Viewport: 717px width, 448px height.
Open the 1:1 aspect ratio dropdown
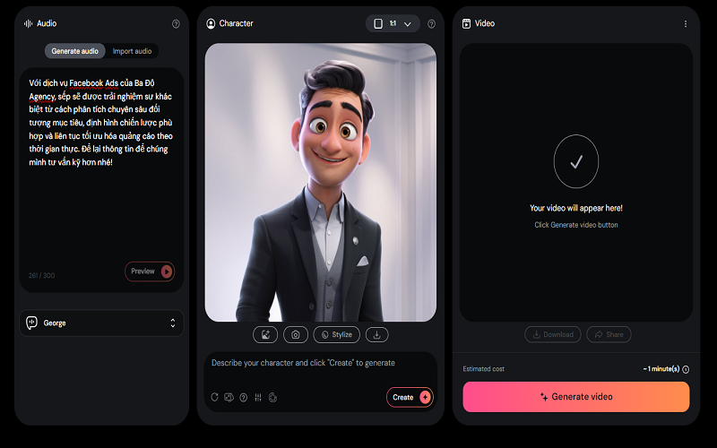coord(393,23)
